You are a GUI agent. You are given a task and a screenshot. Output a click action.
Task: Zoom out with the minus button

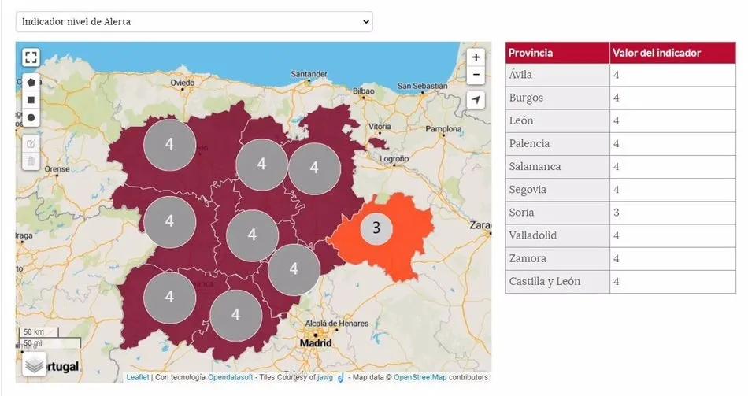click(476, 76)
